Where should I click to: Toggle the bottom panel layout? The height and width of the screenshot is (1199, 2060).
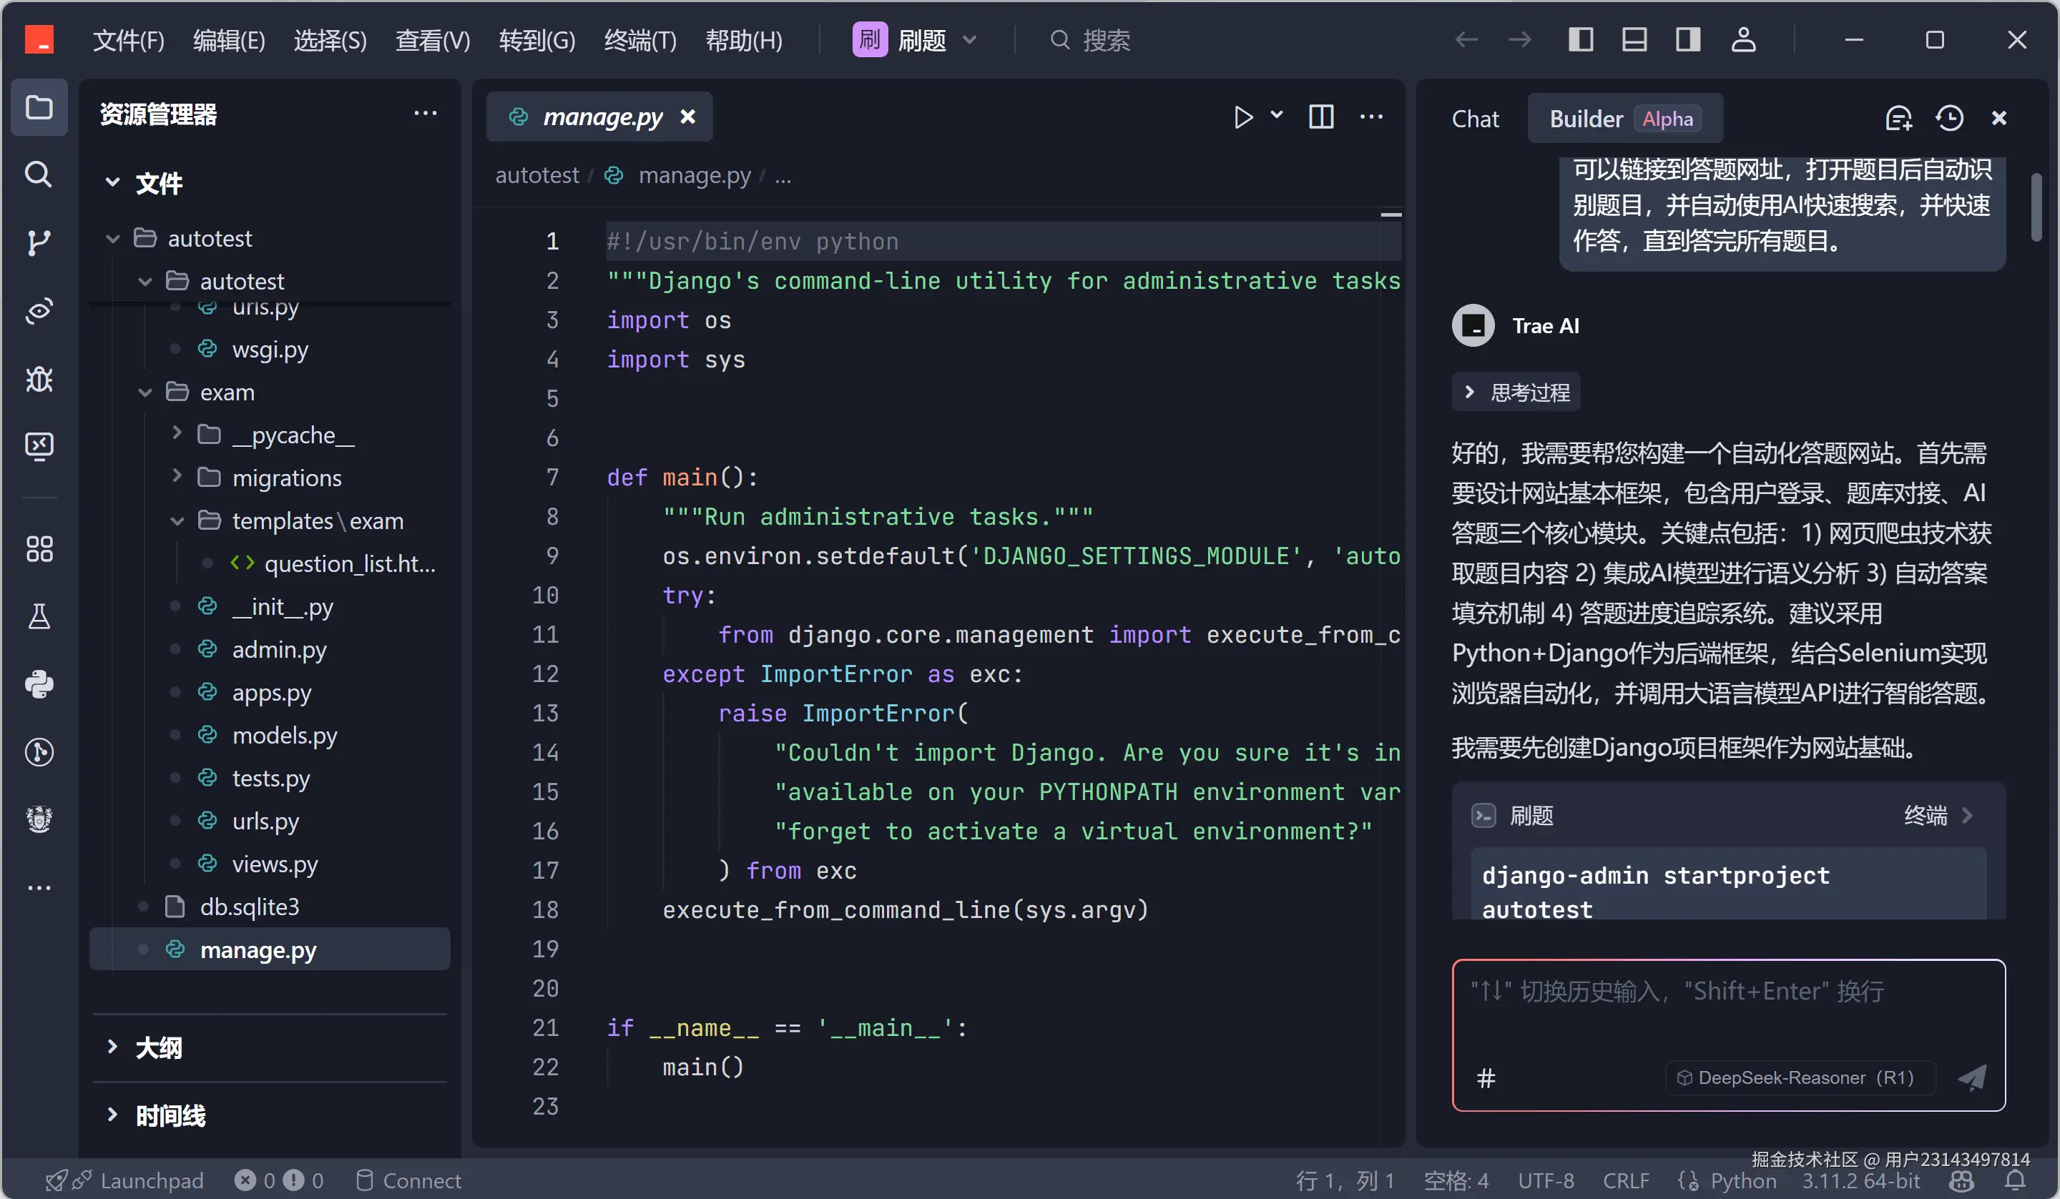1634,39
